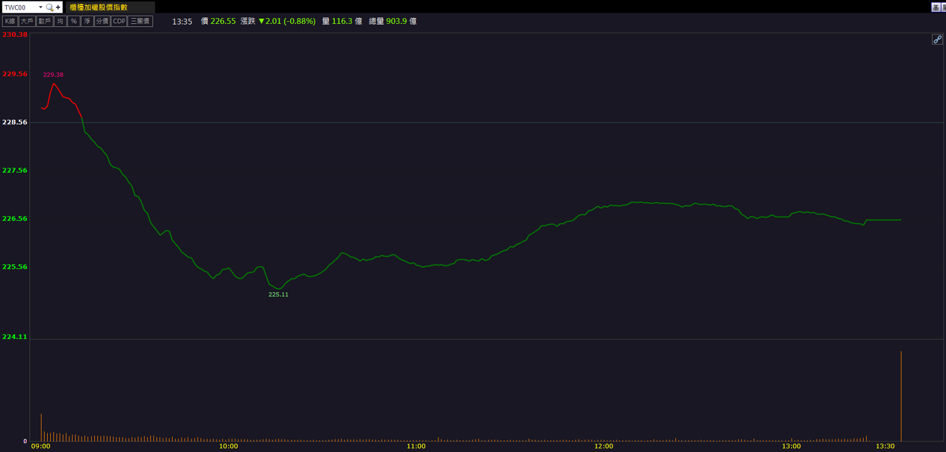Open the TWC00 symbol dropdown arrow
The image size is (946, 452).
(41, 8)
